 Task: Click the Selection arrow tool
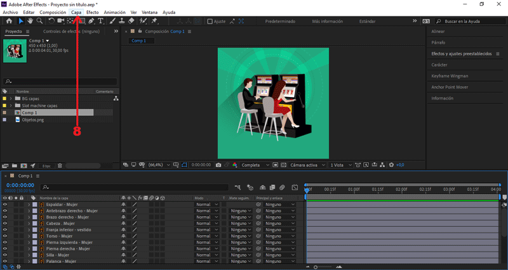tap(20, 21)
